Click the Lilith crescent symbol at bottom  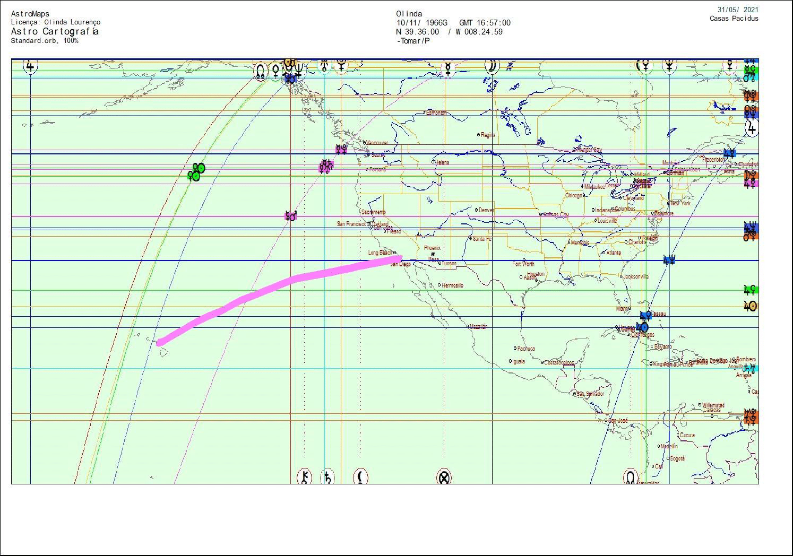[361, 477]
